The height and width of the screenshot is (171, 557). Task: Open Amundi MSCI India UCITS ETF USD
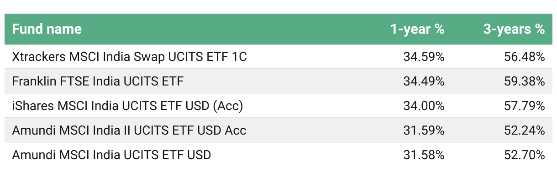tap(111, 155)
